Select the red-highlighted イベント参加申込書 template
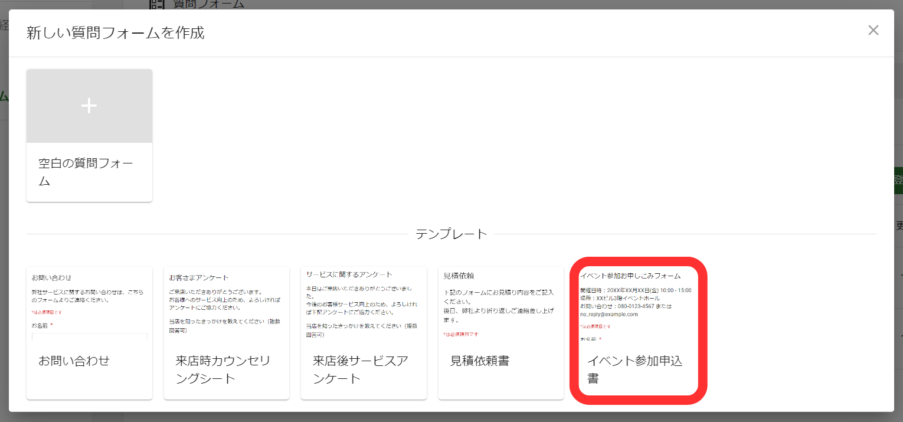Viewport: 903px width, 422px height. click(638, 332)
